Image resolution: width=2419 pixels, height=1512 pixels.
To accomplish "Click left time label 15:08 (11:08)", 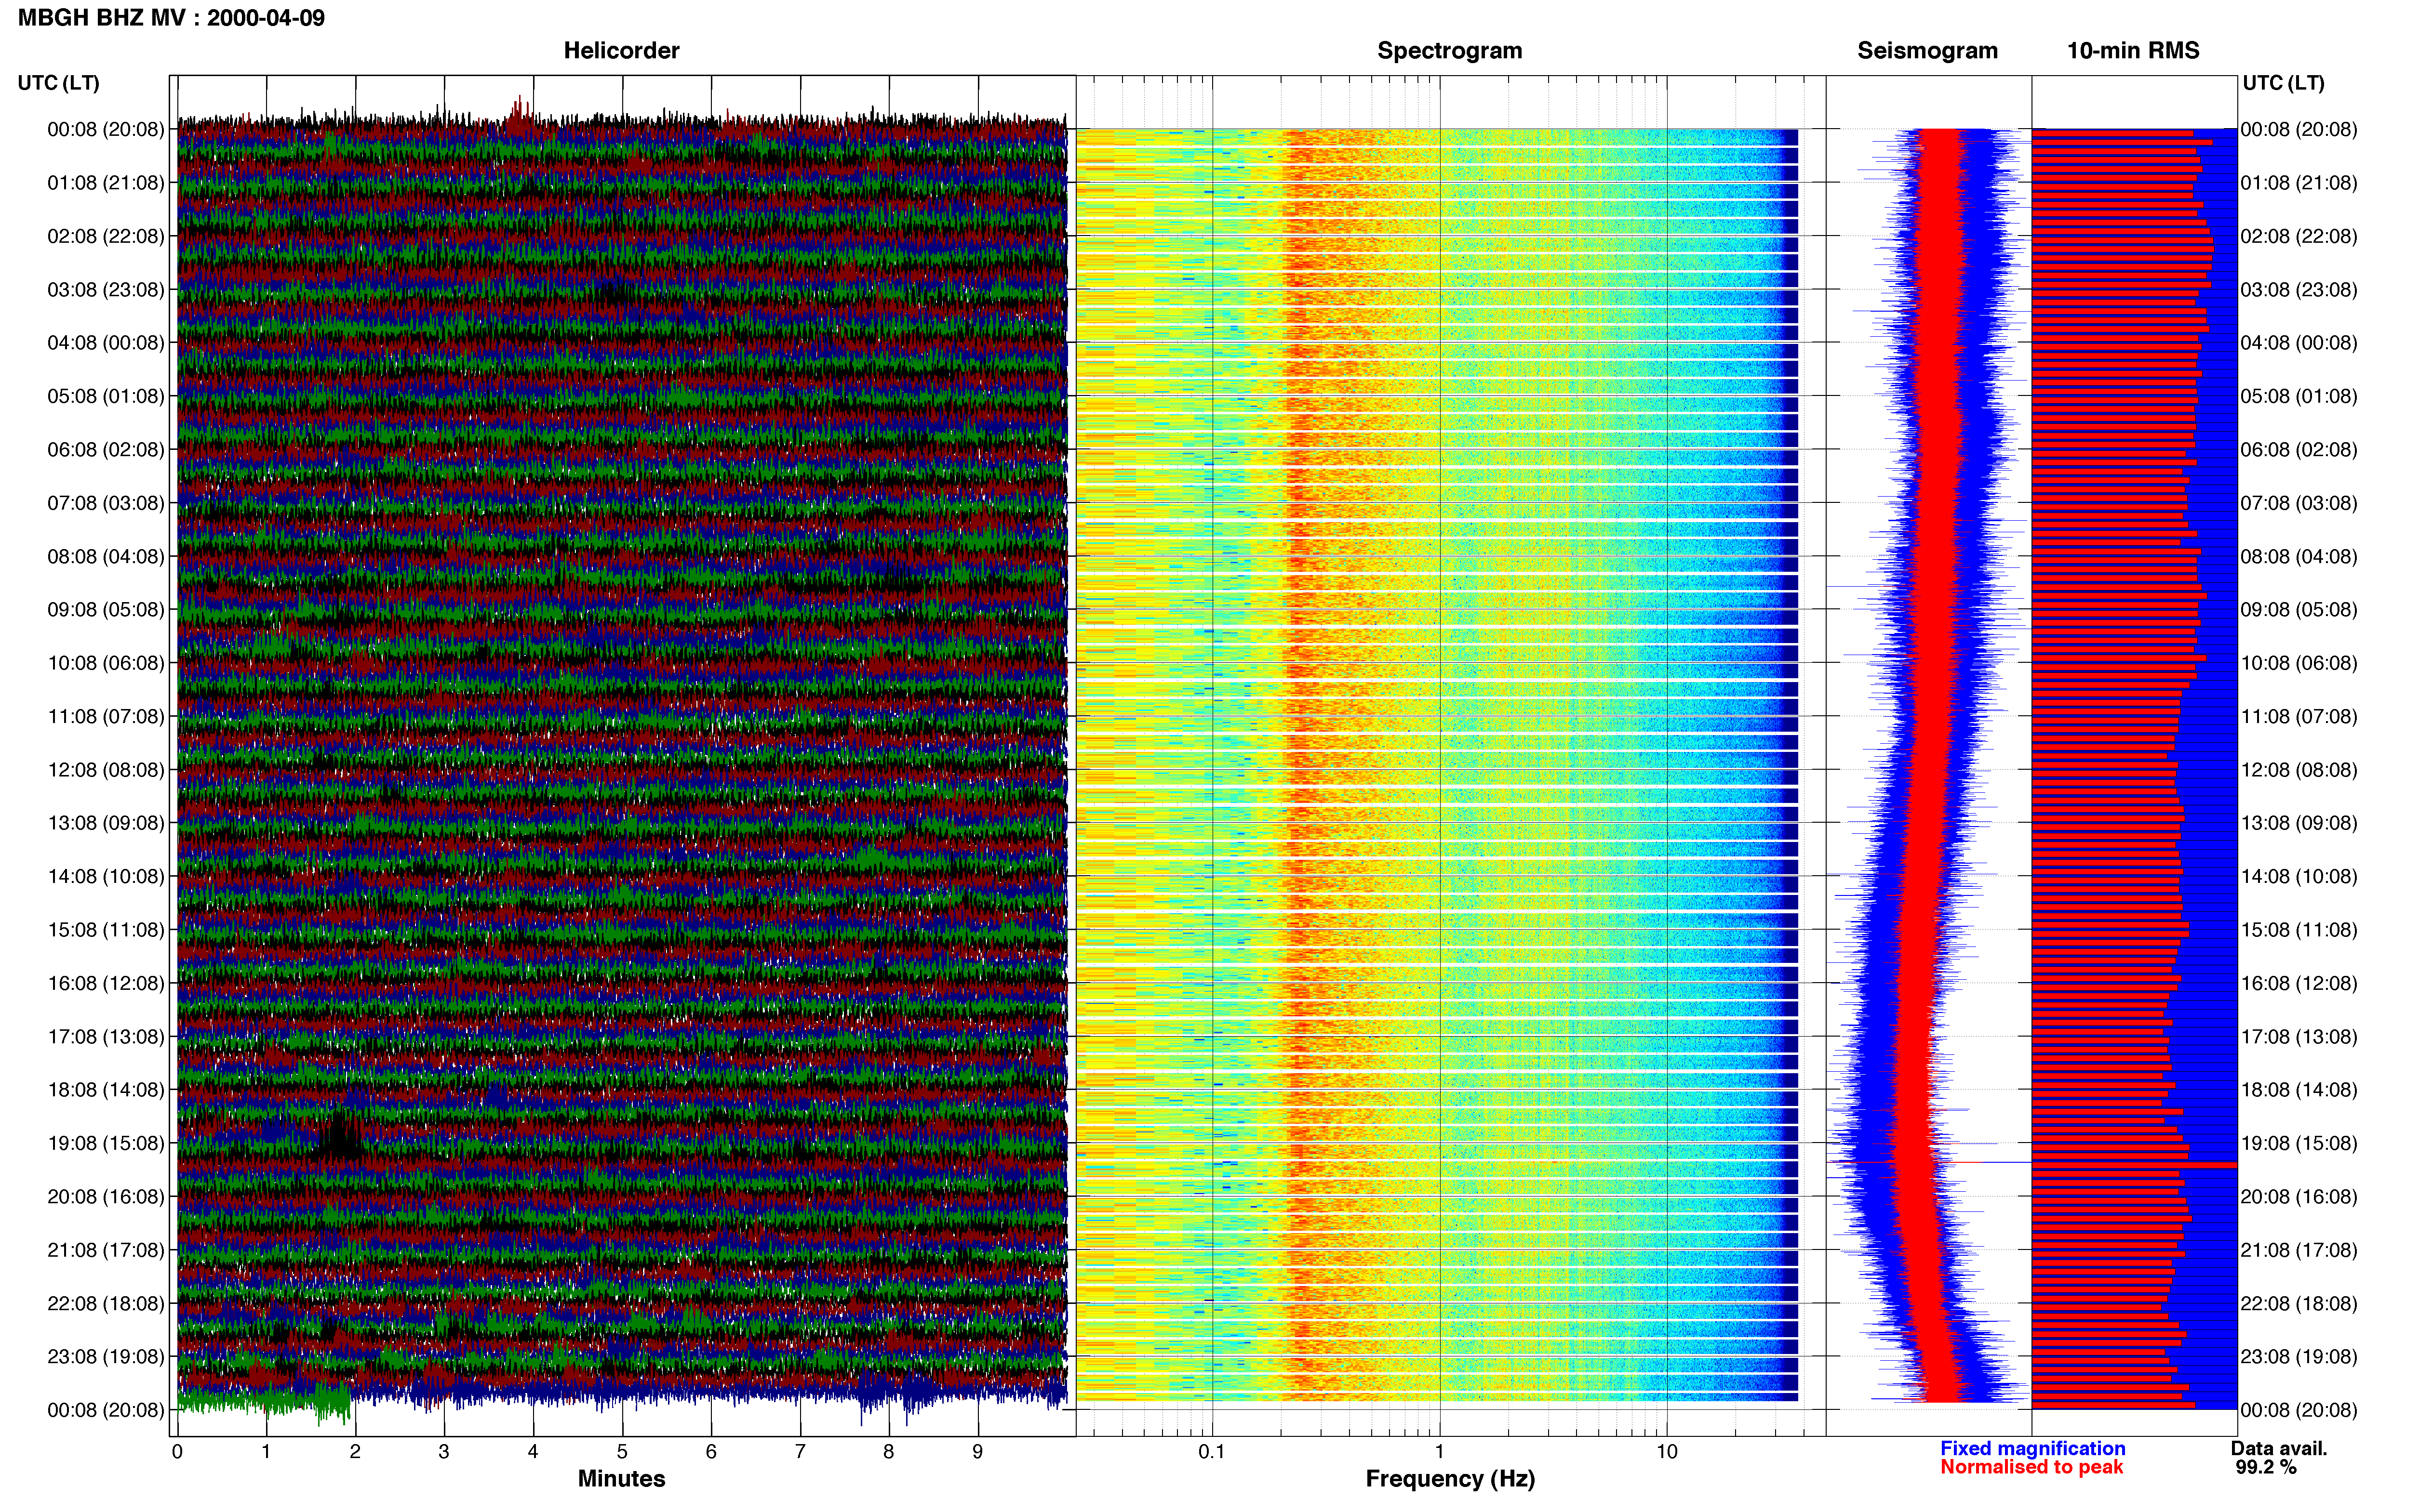I will pyautogui.click(x=105, y=930).
